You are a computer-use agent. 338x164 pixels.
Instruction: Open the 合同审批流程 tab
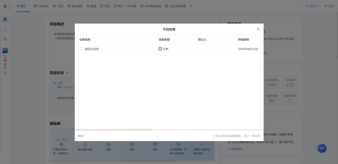[x=151, y=6]
